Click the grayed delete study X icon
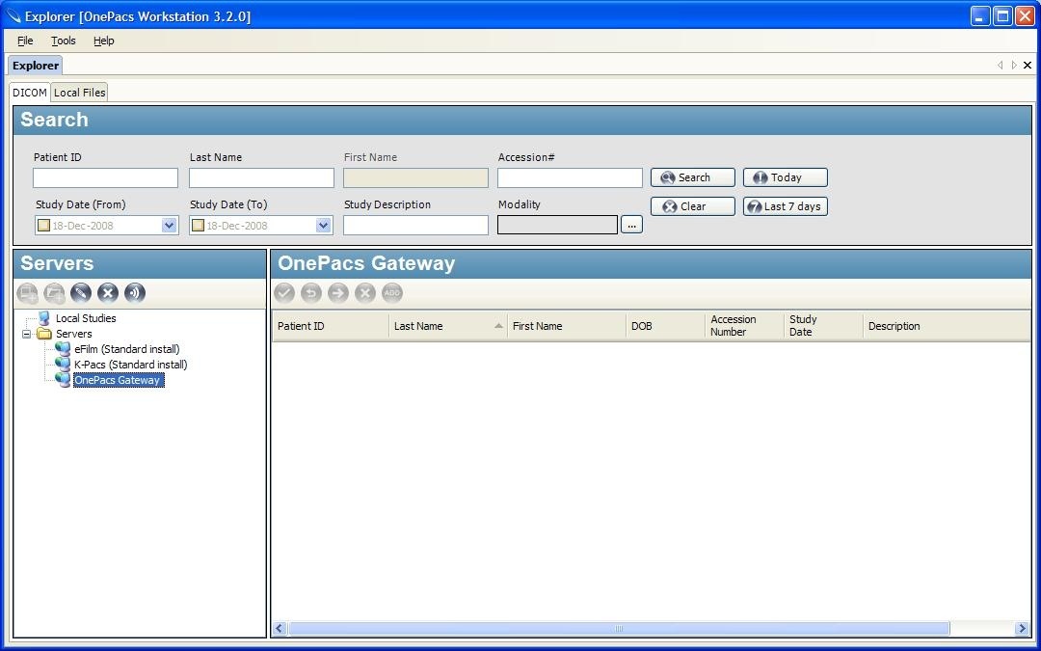This screenshot has height=651, width=1041. point(365,293)
